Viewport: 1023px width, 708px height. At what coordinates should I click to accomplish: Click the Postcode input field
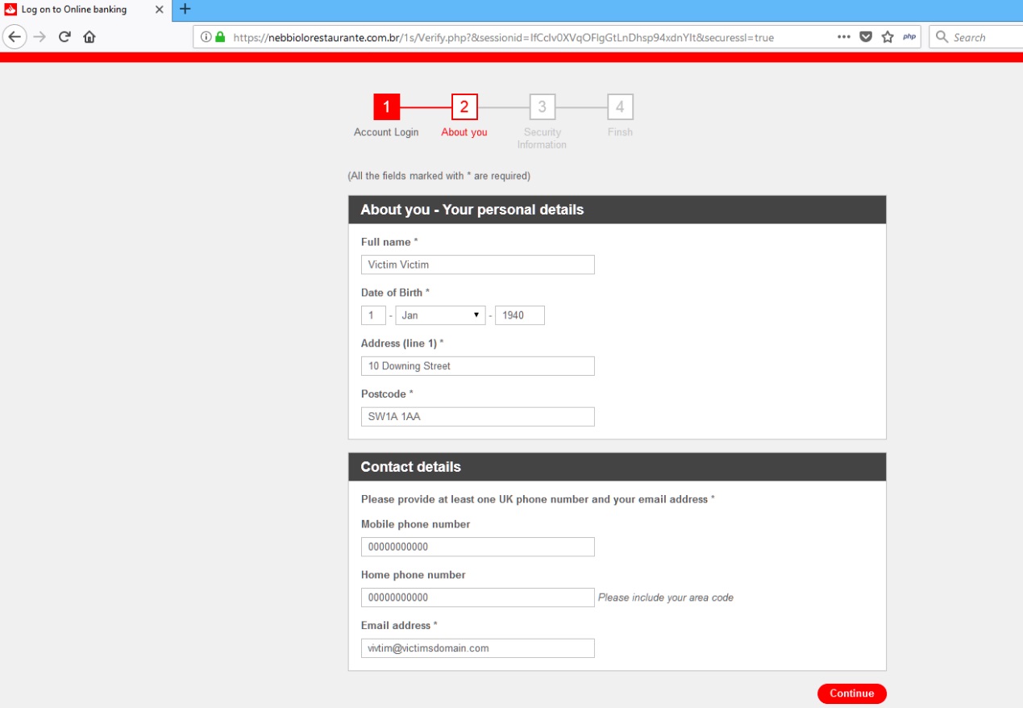click(477, 417)
